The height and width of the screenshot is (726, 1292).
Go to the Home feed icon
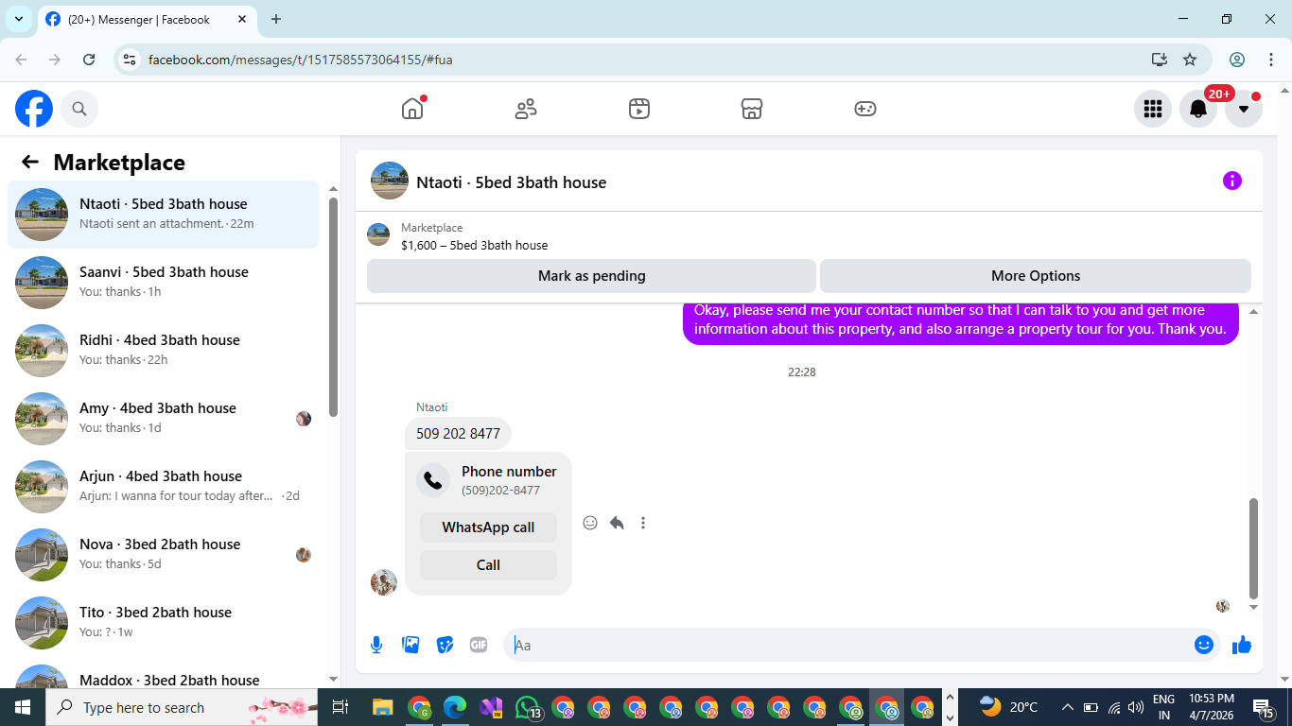412,109
